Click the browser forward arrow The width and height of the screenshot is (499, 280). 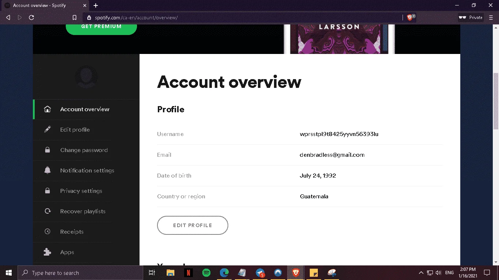(20, 17)
